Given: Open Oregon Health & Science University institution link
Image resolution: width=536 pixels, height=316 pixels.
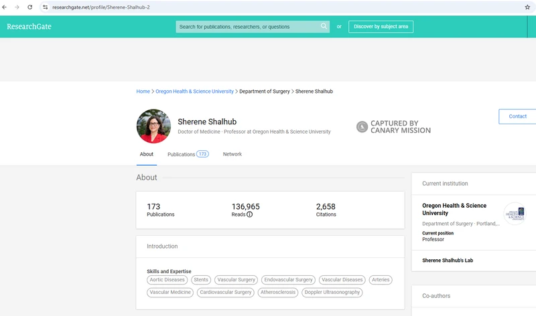Looking at the screenshot, I should pos(454,209).
